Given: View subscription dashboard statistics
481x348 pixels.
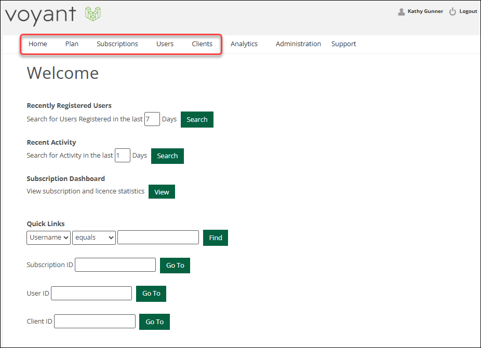Looking at the screenshot, I should 162,192.
